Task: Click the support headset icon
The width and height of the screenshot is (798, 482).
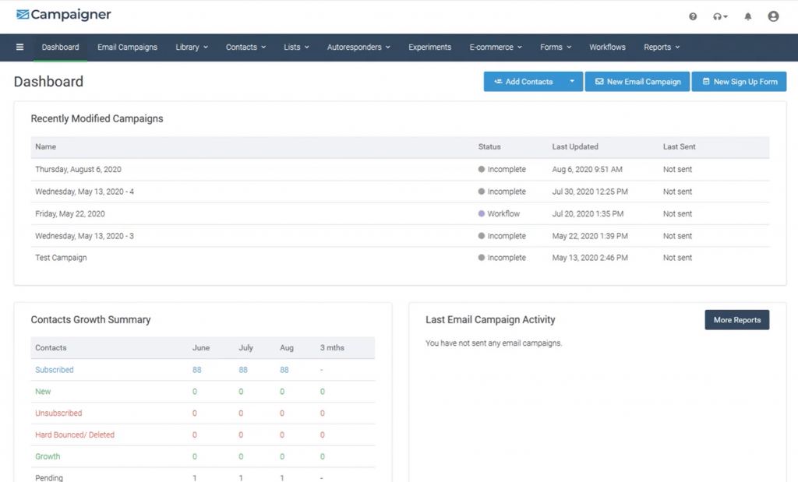Action: click(x=719, y=16)
